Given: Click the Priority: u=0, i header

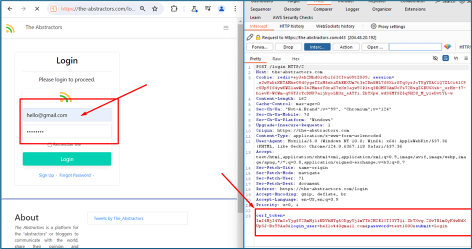Looking at the screenshot, I should (x=277, y=205).
